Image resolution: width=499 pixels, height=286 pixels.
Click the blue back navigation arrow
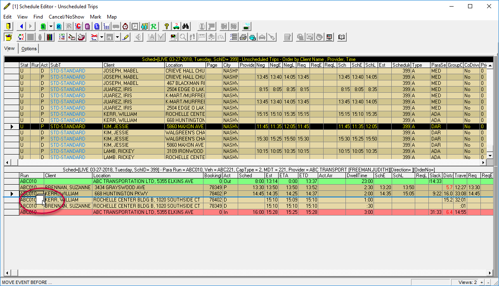(x=21, y=26)
